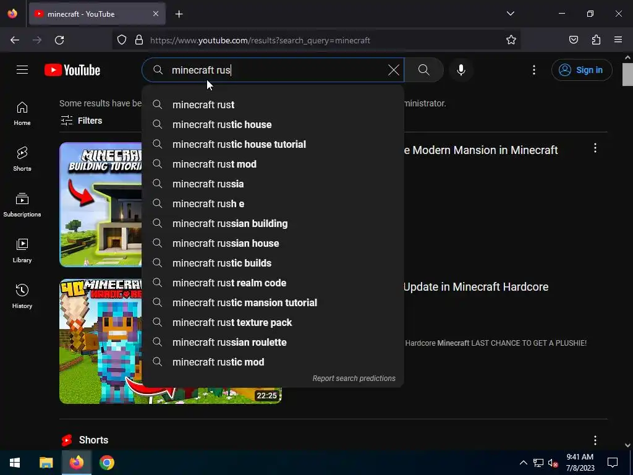Viewport: 633px width, 475px height.
Task: Choose suggestion 'minecraft rush e'
Action: click(x=273, y=203)
